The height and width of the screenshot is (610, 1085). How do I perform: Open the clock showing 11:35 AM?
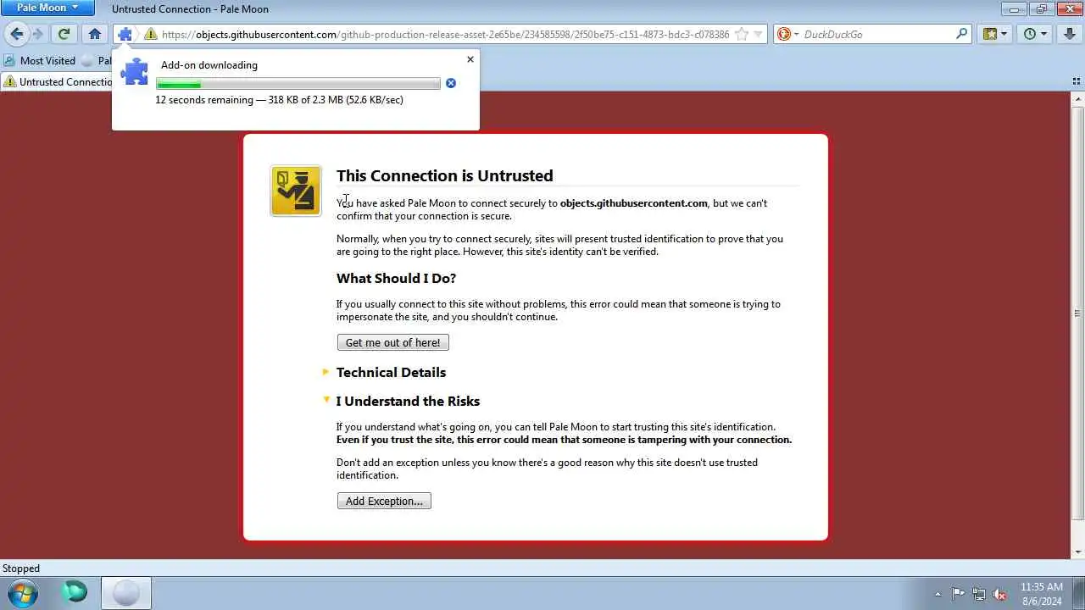[1041, 593]
